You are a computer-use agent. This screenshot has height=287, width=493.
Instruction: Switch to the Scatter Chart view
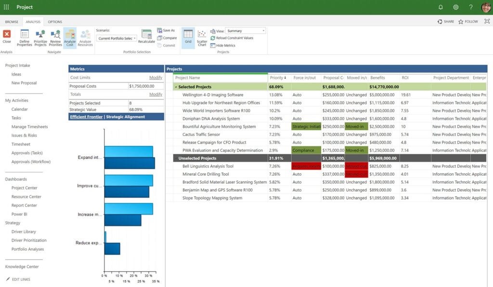coord(201,37)
